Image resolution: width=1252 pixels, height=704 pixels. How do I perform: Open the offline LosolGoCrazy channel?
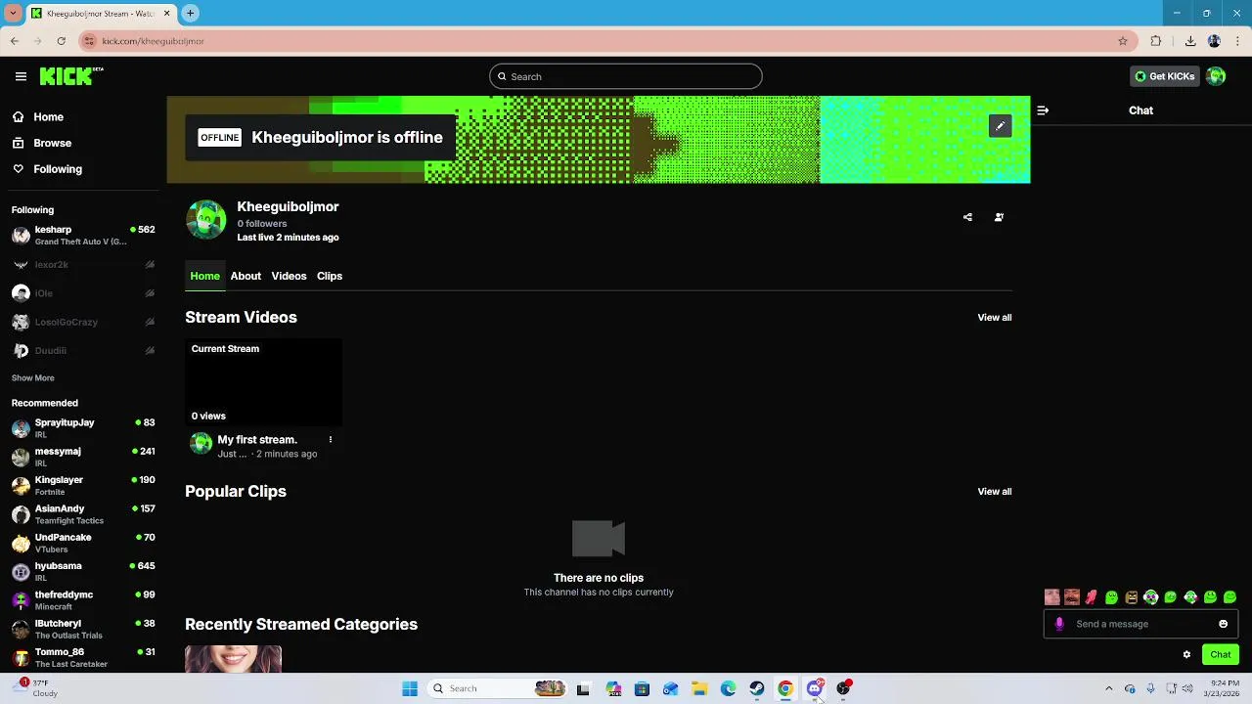click(x=83, y=322)
